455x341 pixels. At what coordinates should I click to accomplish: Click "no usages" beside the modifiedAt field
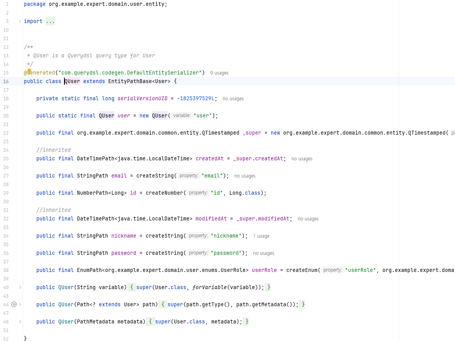point(308,218)
